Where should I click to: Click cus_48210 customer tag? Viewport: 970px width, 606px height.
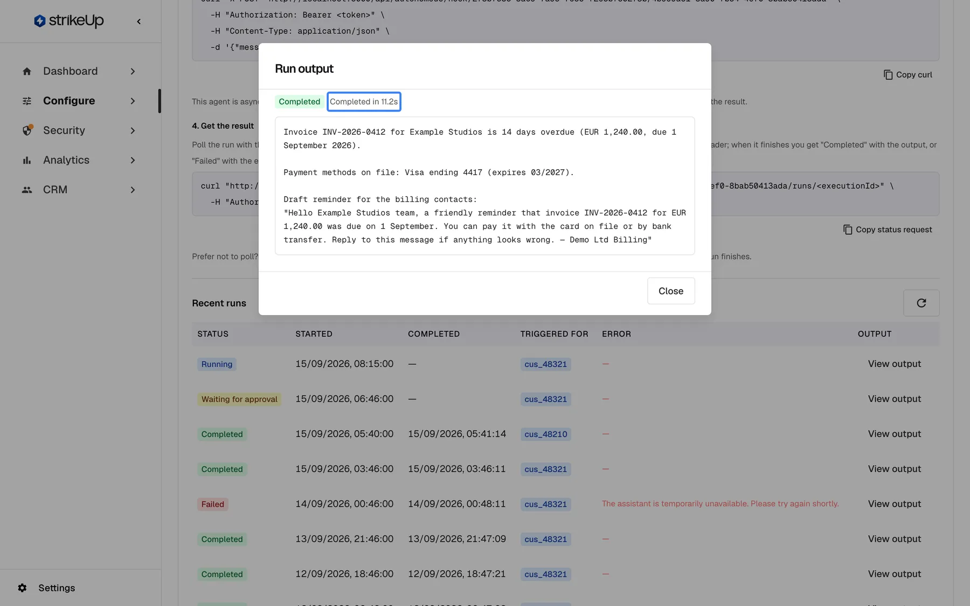[x=545, y=434]
